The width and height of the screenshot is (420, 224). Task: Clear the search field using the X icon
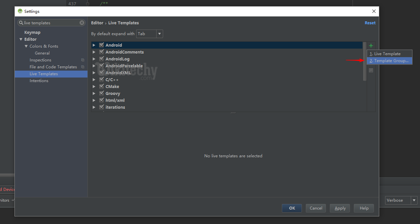(82, 22)
